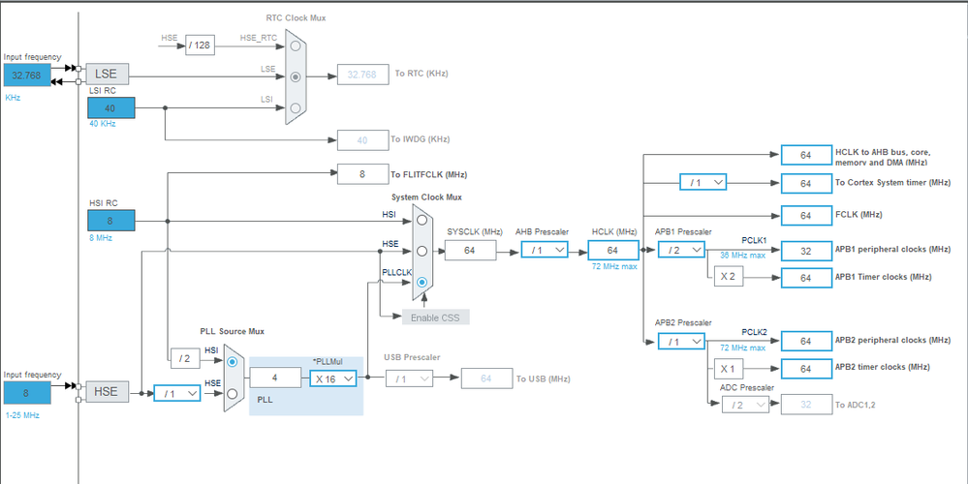968x484 pixels.
Task: Open the PLLMul X 16 dropdown
Action: (x=332, y=378)
